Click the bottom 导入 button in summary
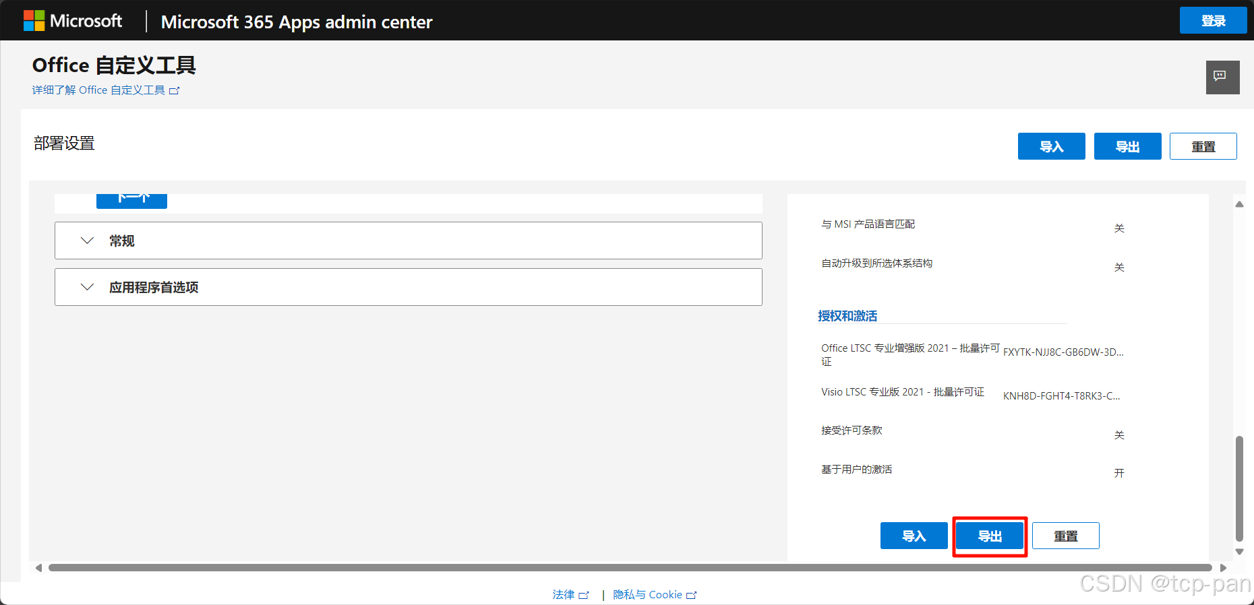 point(914,536)
